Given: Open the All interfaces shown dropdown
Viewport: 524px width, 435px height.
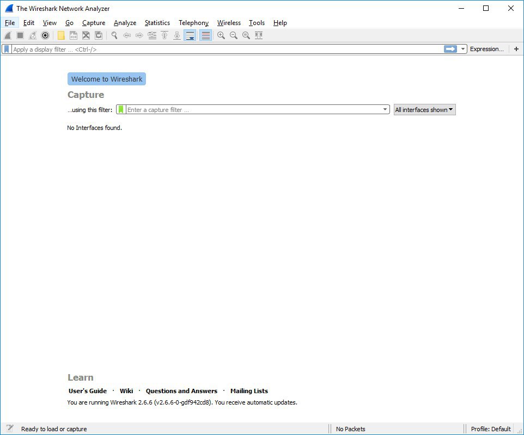Looking at the screenshot, I should (424, 110).
